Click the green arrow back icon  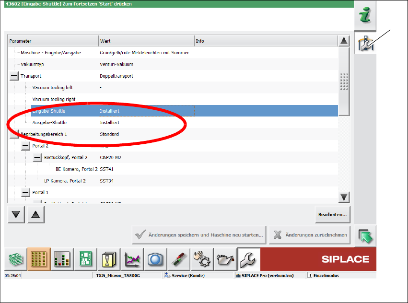[x=365, y=236]
